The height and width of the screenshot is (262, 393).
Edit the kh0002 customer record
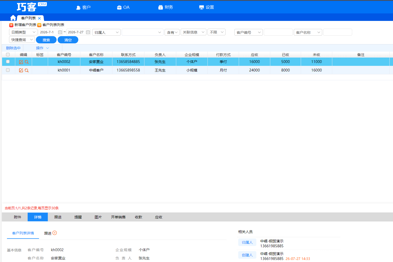click(x=21, y=62)
